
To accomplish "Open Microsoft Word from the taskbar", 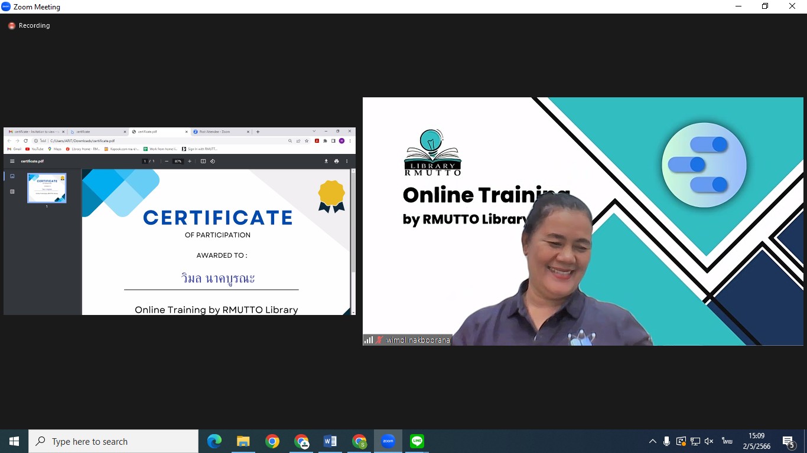I will click(x=330, y=441).
